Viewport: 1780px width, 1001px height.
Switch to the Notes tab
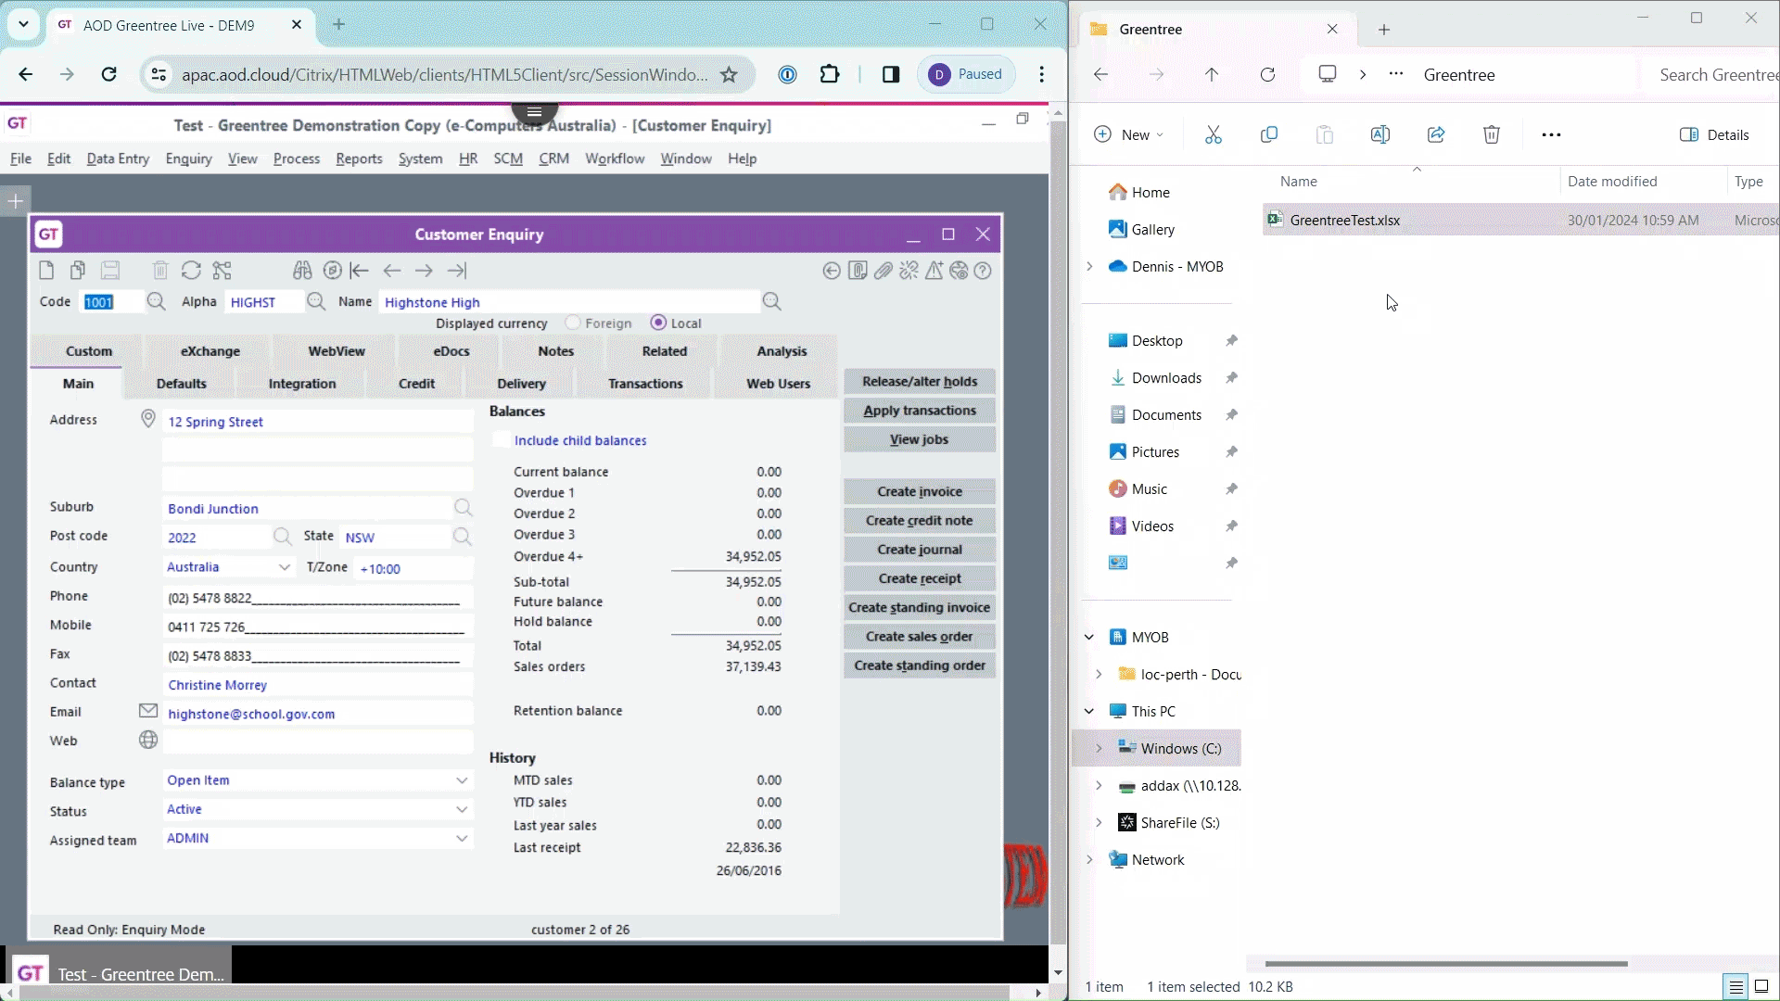click(x=555, y=351)
